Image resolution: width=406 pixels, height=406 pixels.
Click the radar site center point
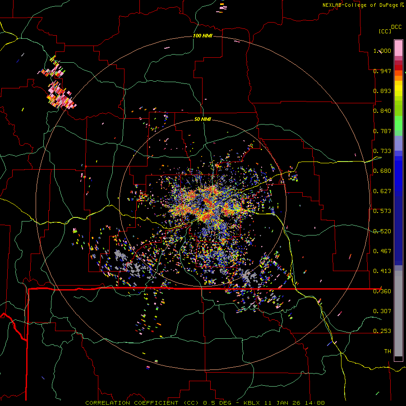[203, 204]
